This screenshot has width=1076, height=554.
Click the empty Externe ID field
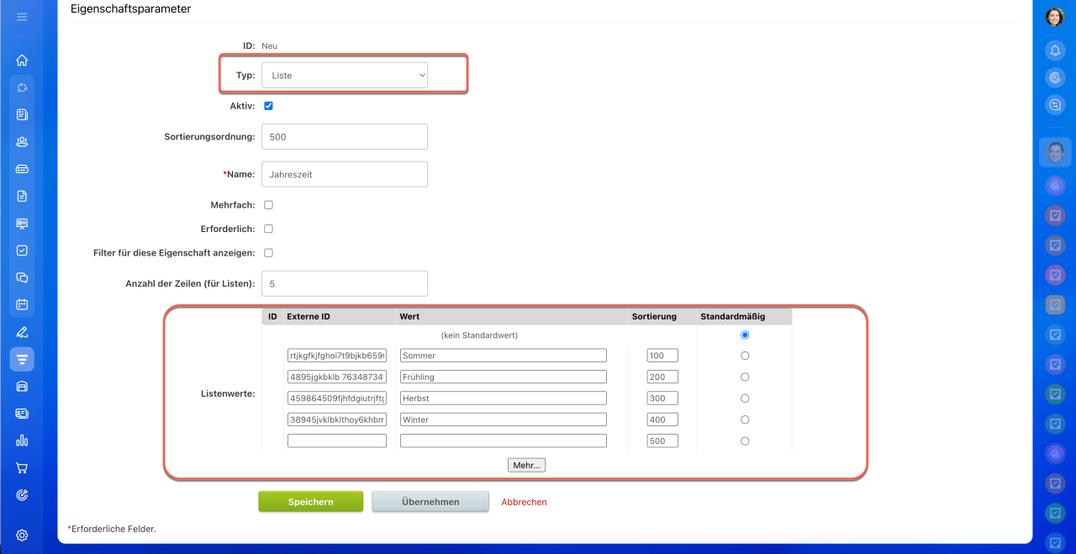coord(337,441)
